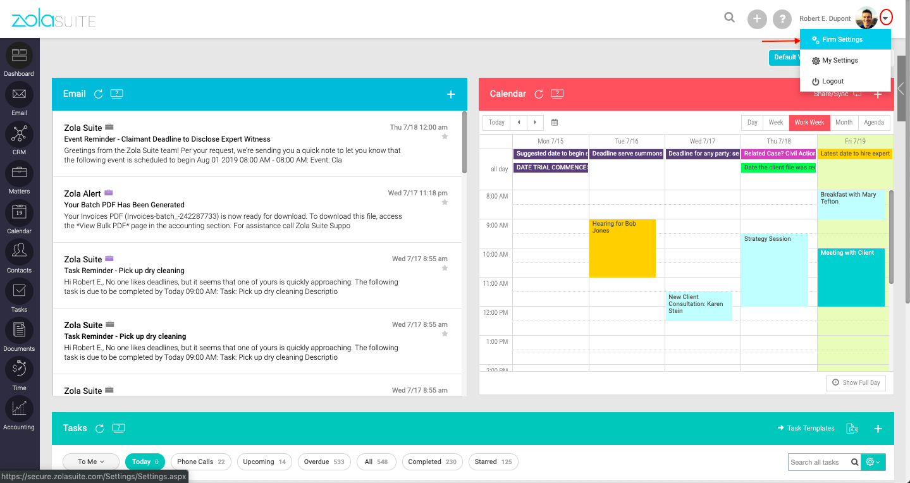Filter tasks by Starred
The width and height of the screenshot is (910, 483).
493,462
